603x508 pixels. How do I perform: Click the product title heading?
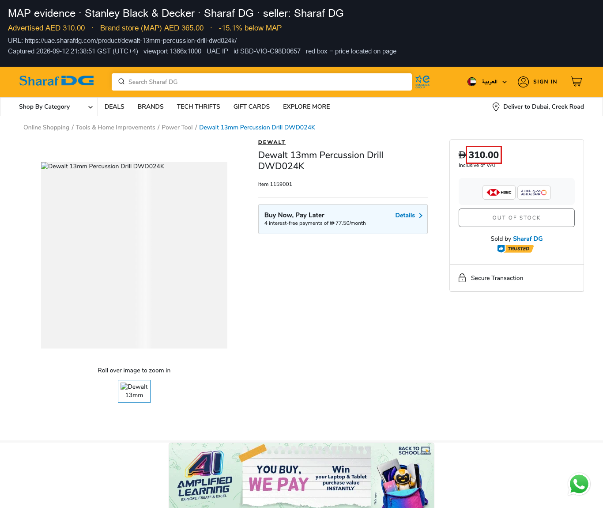pos(321,160)
